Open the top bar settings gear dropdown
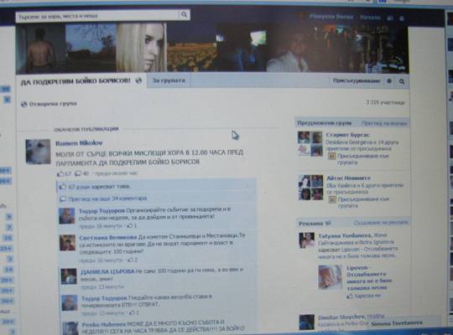Viewport: 453px width, 335px height. 402,18
